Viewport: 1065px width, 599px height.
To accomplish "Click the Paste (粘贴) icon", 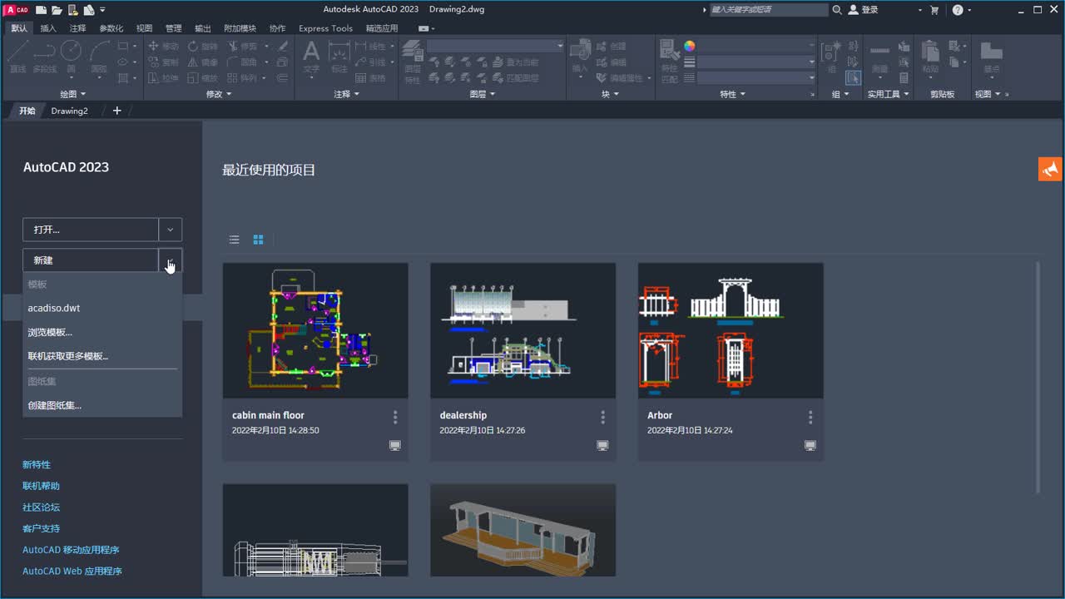I will pos(930,57).
